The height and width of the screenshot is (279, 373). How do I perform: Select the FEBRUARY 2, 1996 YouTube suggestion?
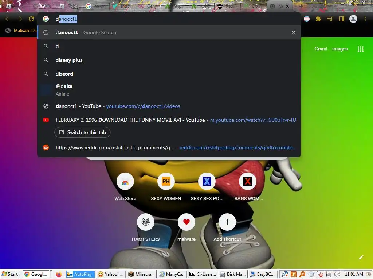(169, 120)
